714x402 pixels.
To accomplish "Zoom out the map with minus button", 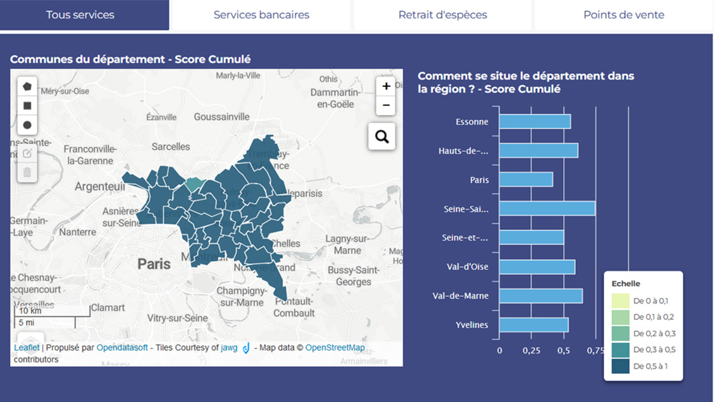I will click(x=386, y=105).
